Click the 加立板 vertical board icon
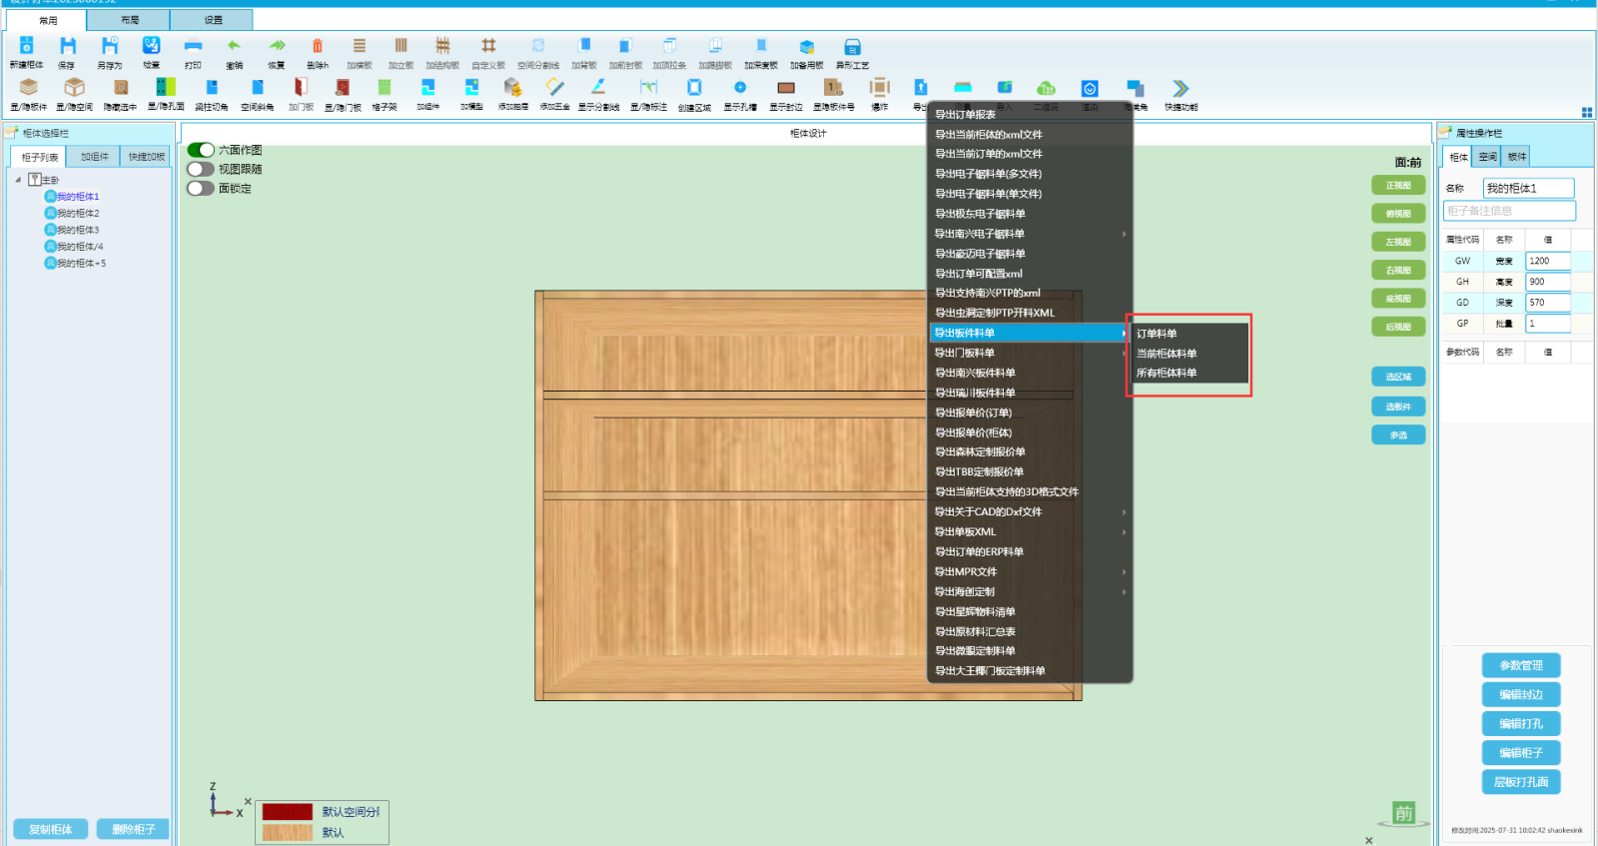Image resolution: width=1598 pixels, height=846 pixels. click(x=400, y=46)
